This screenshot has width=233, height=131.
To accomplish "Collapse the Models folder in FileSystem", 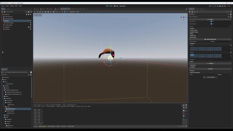I will pyautogui.click(x=4, y=86).
